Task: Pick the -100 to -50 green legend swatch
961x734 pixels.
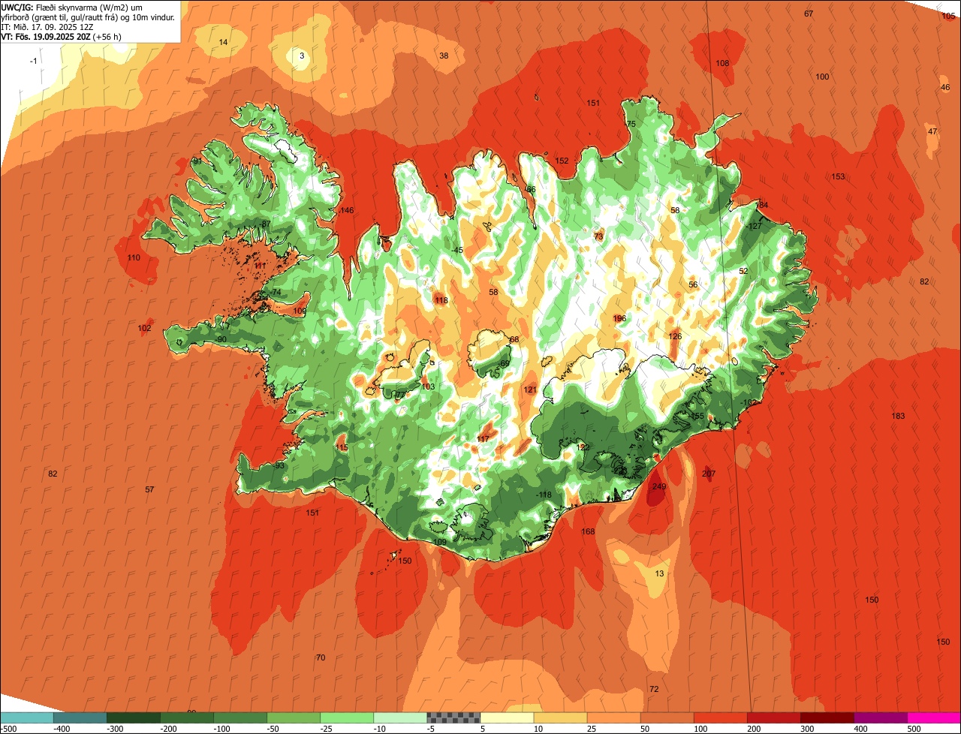Action: [x=240, y=717]
